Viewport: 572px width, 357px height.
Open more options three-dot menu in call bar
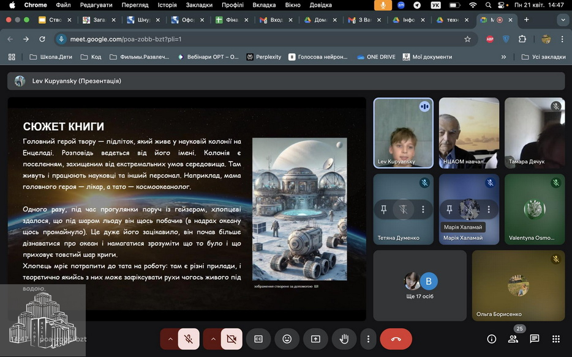(x=367, y=339)
